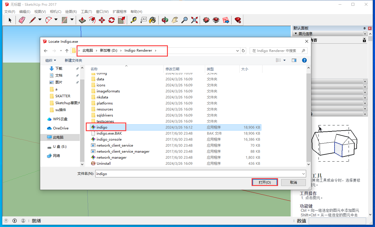Click the sign-in user status icon
This screenshot has height=227, width=375.
click(23, 221)
